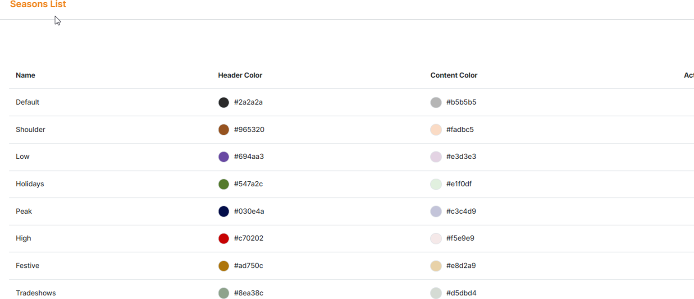Image resolution: width=694 pixels, height=299 pixels.
Task: Click the Seasons List heading
Action: 38,5
